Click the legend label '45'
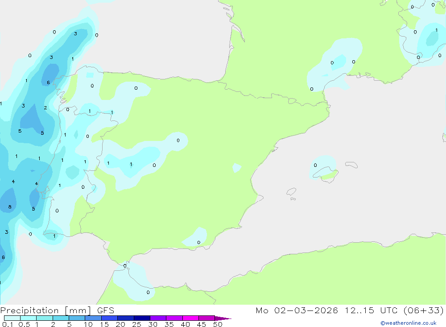The image size is (446, 327). click(x=202, y=324)
